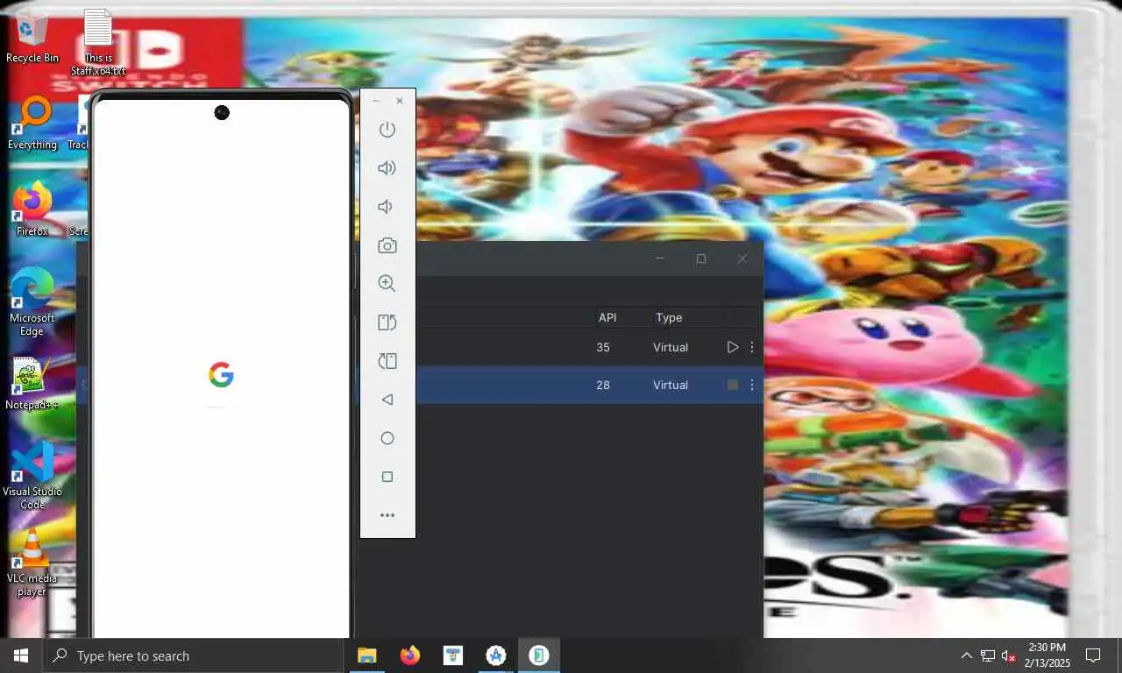Open more options for API 28 device
The width and height of the screenshot is (1122, 673).
(752, 385)
